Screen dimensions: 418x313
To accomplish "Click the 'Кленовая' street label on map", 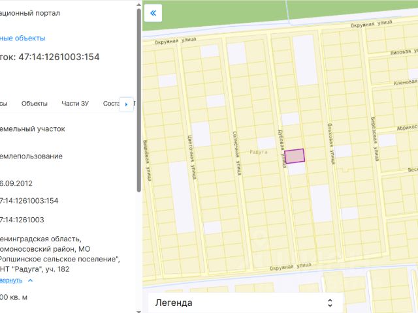I will (x=406, y=82).
